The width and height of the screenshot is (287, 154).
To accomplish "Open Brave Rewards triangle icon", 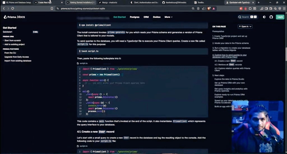I will 214,9.
